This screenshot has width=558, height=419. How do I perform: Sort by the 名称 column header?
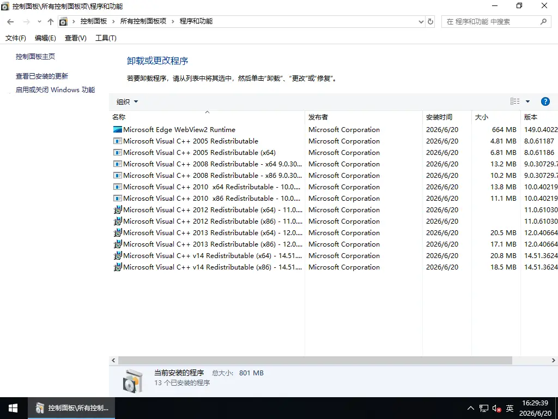coord(207,117)
